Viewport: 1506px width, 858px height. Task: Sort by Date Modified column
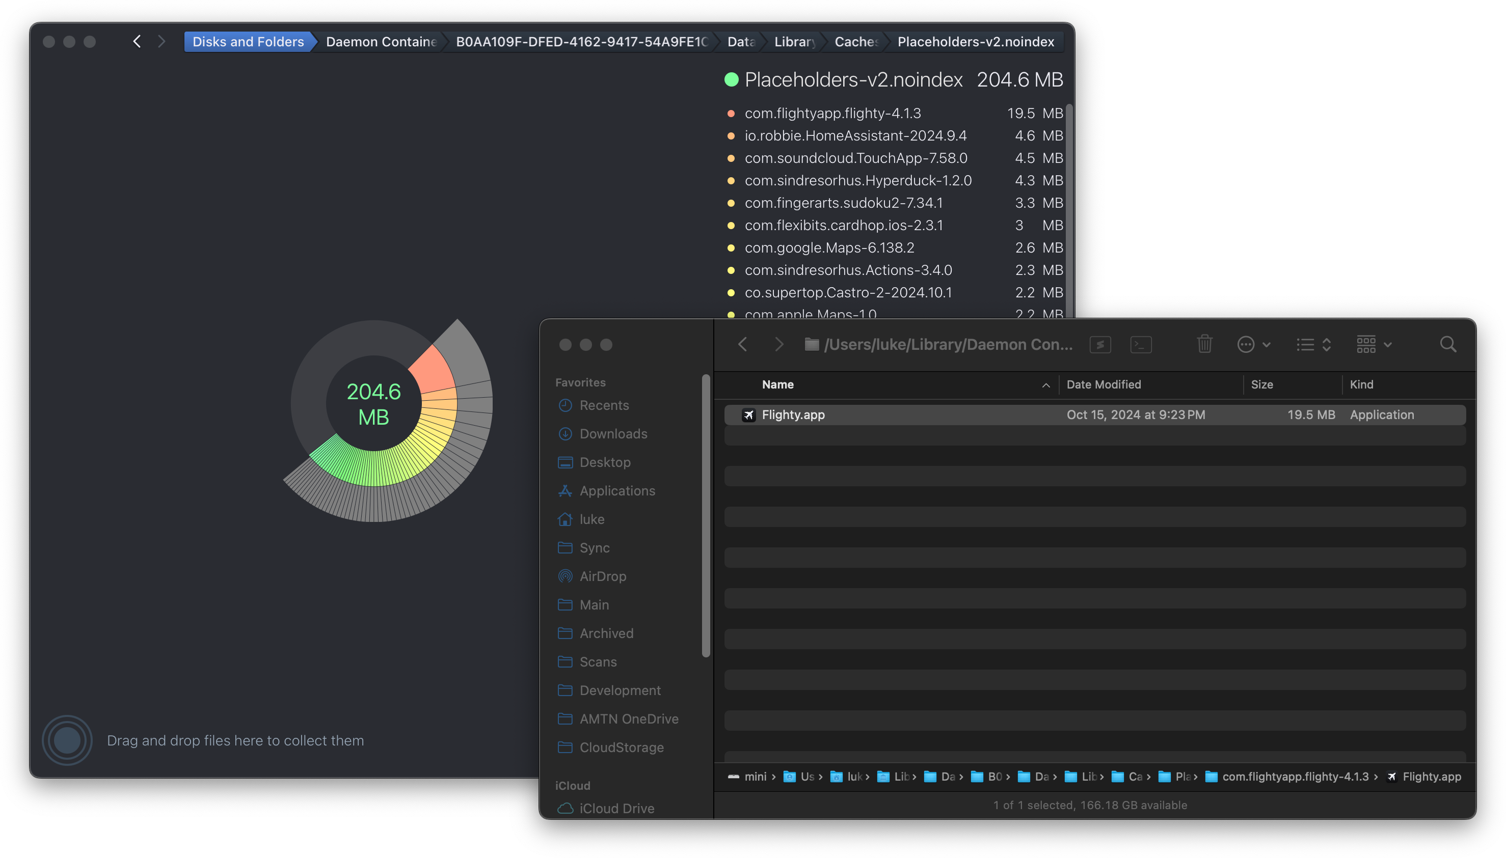1104,384
